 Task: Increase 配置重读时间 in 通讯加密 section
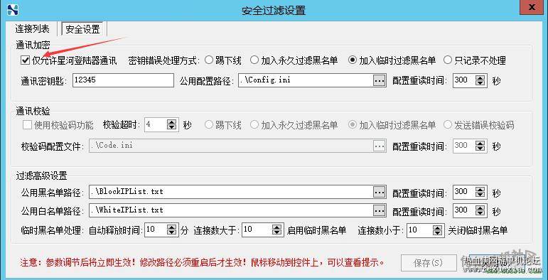(481, 78)
